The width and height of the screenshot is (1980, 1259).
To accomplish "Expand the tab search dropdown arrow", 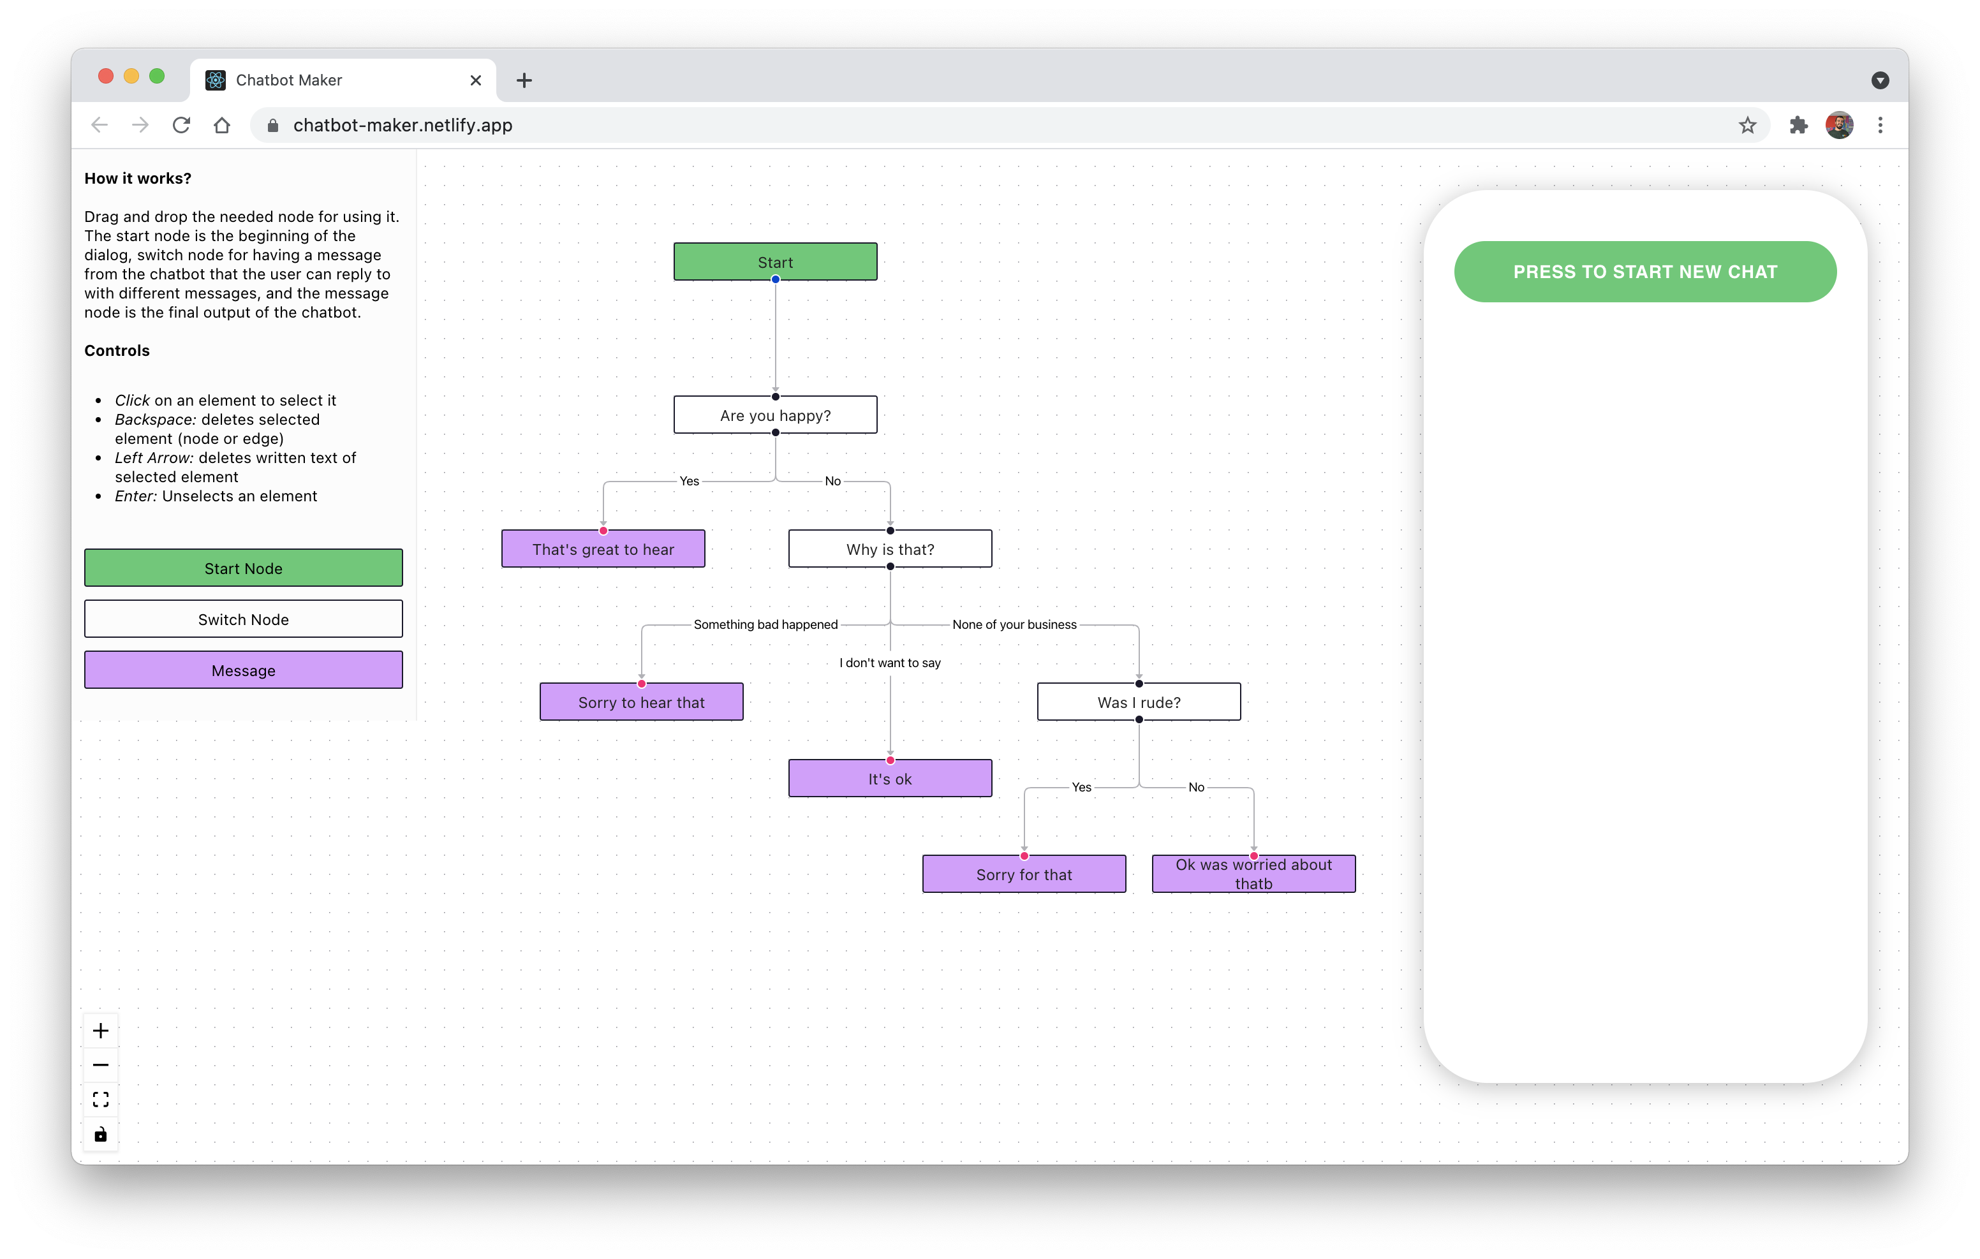I will [x=1880, y=80].
